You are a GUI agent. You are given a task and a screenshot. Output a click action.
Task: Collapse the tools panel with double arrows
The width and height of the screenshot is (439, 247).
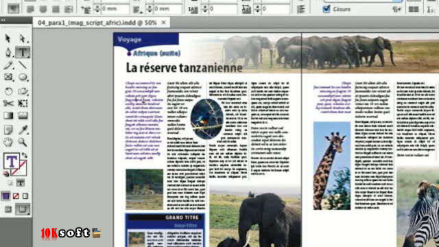point(3,20)
